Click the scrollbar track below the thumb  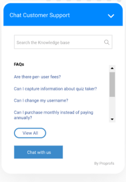(x=112, y=106)
